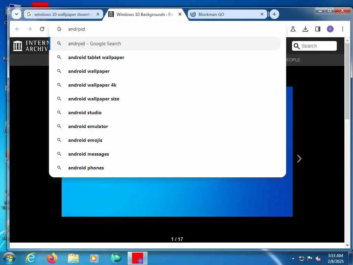The image size is (353, 265).
Task: Open Chrome Labs flask icon
Action: tap(293, 29)
